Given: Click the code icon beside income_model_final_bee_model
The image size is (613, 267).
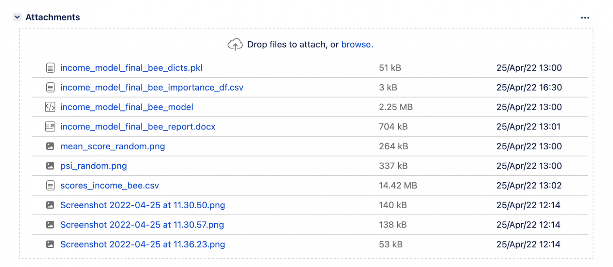Looking at the screenshot, I should point(50,107).
